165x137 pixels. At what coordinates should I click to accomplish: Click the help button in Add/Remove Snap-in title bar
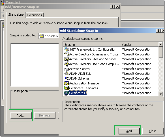112,7
